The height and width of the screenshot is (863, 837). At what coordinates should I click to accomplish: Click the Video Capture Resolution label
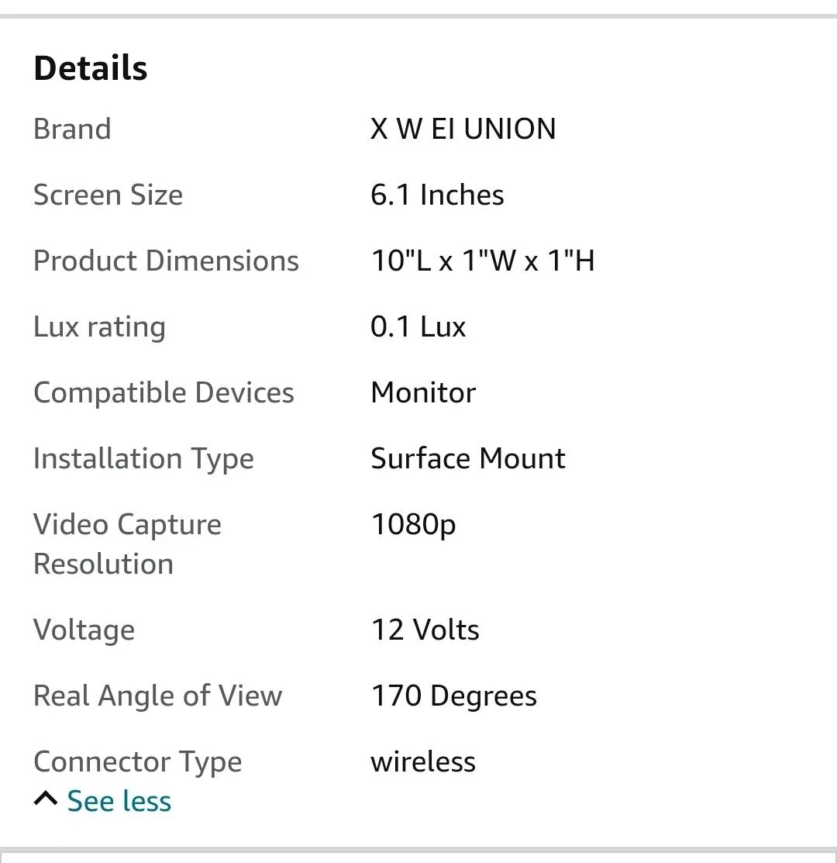pyautogui.click(x=128, y=544)
